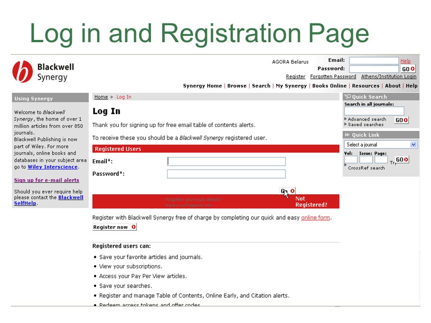Click the top header Email field

[374, 61]
